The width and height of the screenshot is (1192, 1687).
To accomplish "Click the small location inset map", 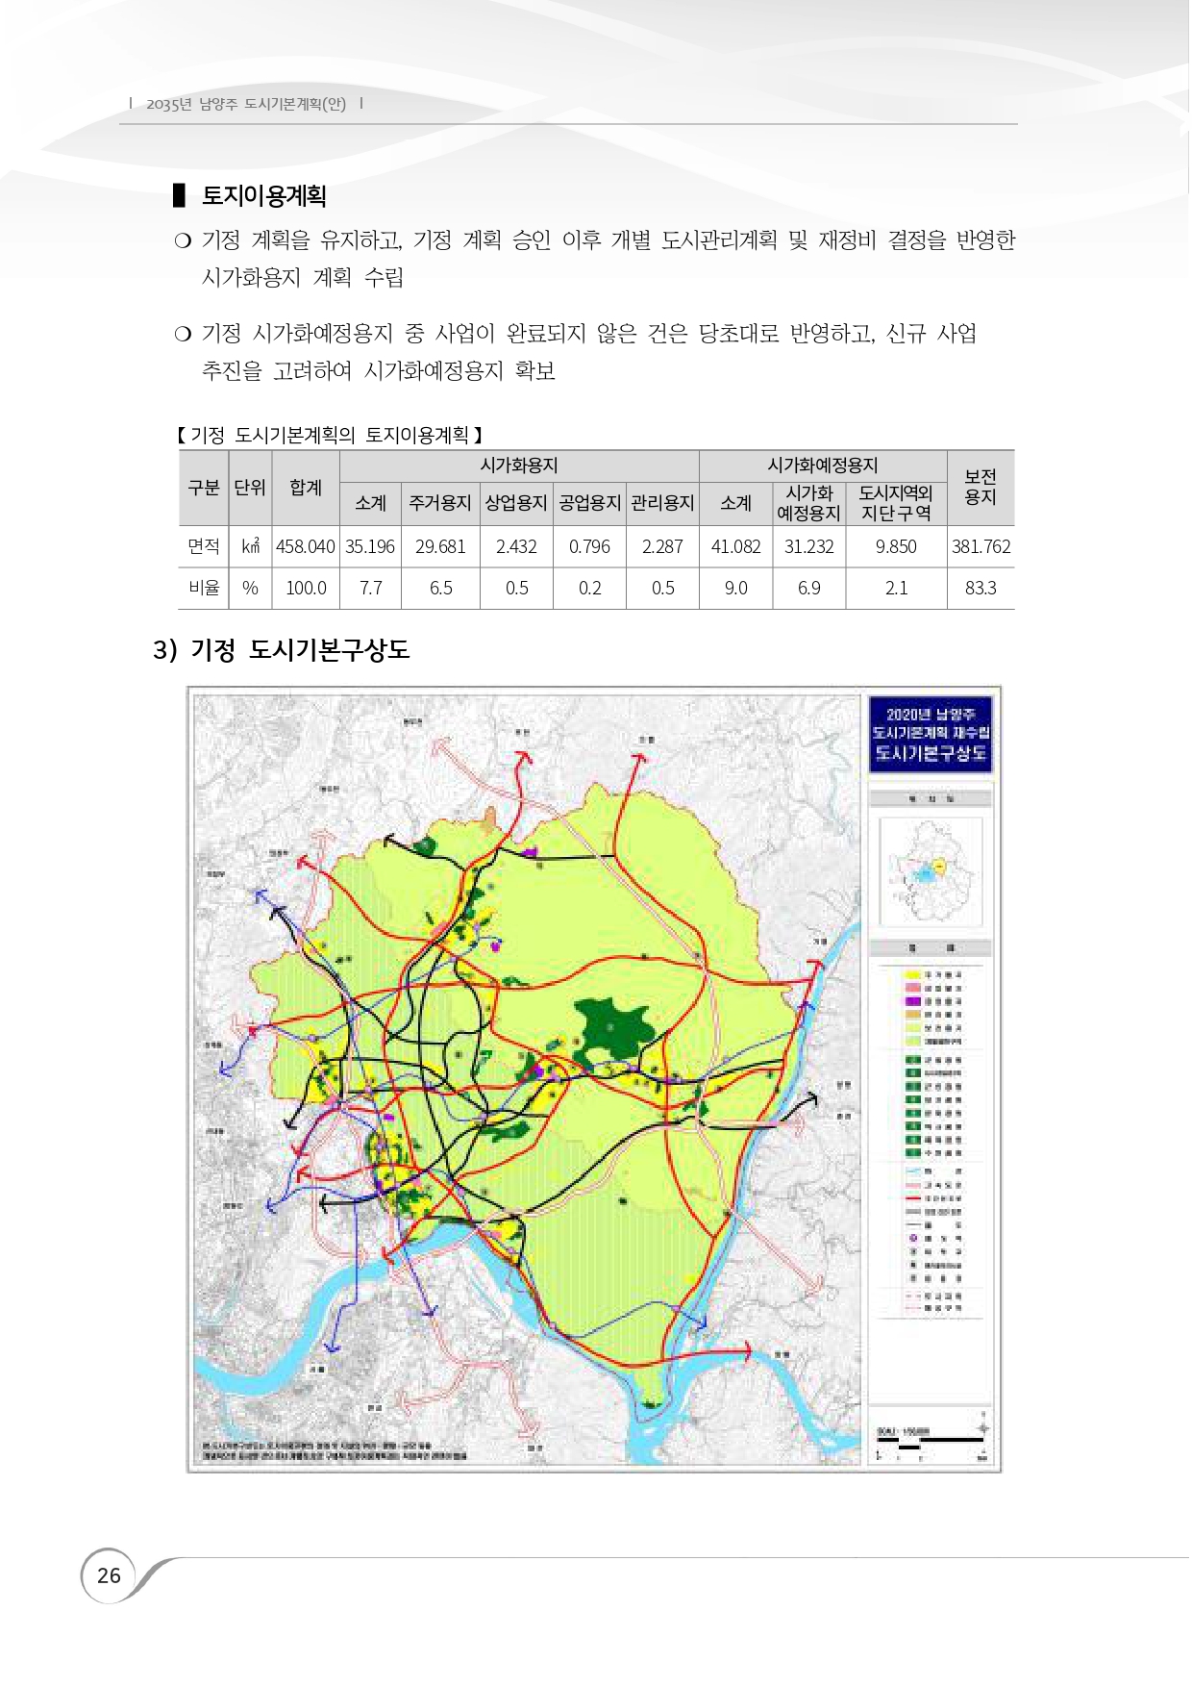I will point(930,872).
